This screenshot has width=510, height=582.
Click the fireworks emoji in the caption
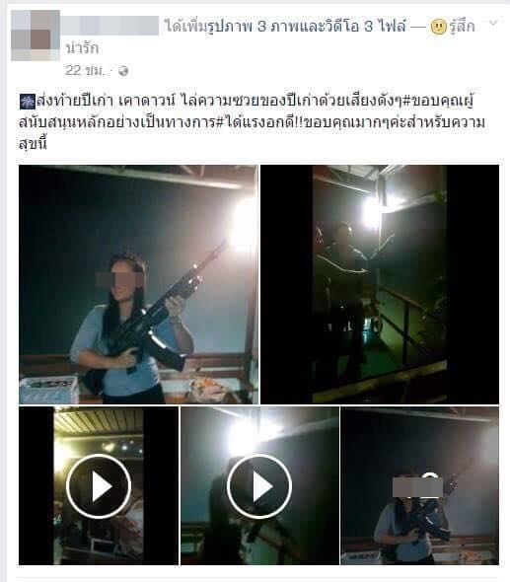[27, 102]
